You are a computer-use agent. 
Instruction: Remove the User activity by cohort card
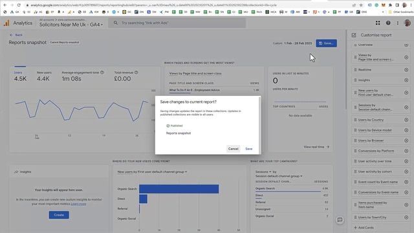[406, 172]
